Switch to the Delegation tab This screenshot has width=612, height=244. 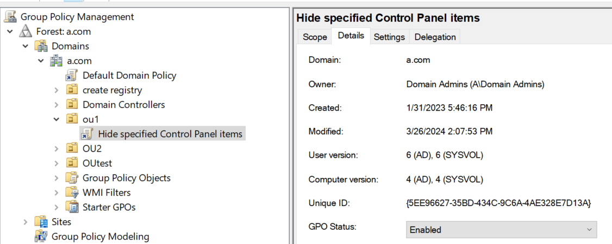(435, 37)
